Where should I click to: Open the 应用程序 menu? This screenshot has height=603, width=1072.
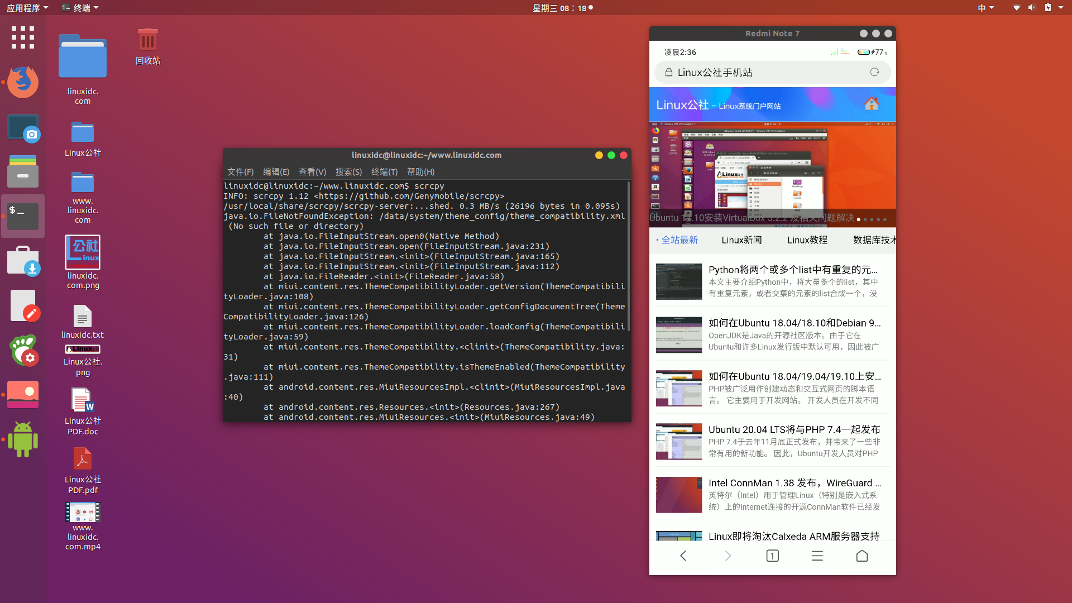[24, 7]
